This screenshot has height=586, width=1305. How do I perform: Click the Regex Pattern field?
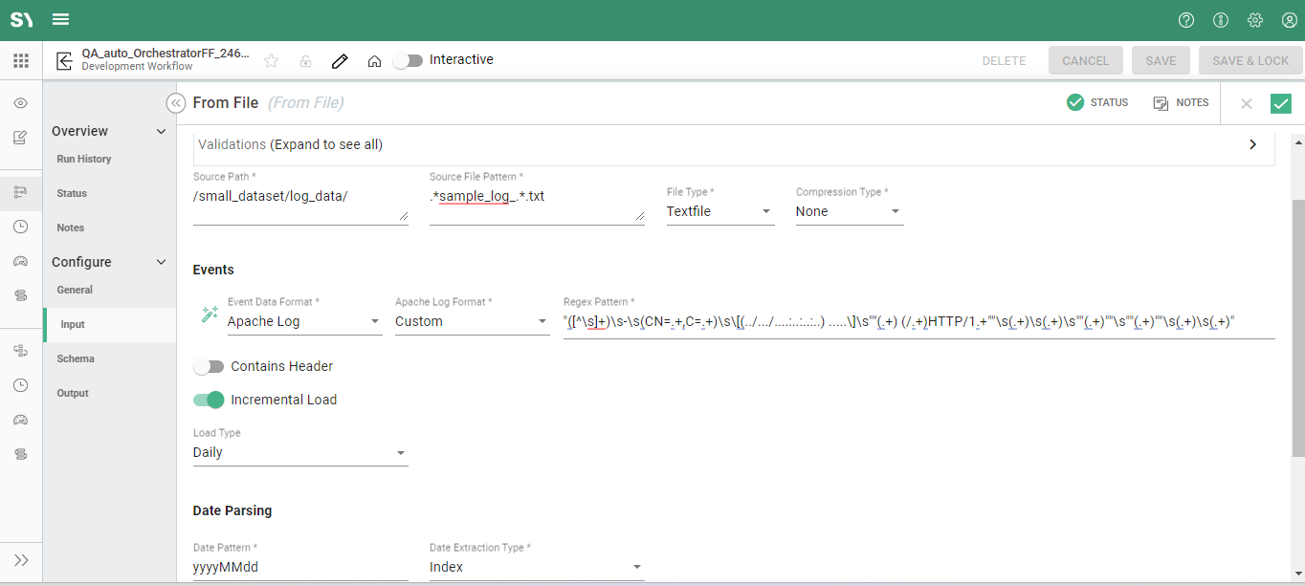(919, 322)
